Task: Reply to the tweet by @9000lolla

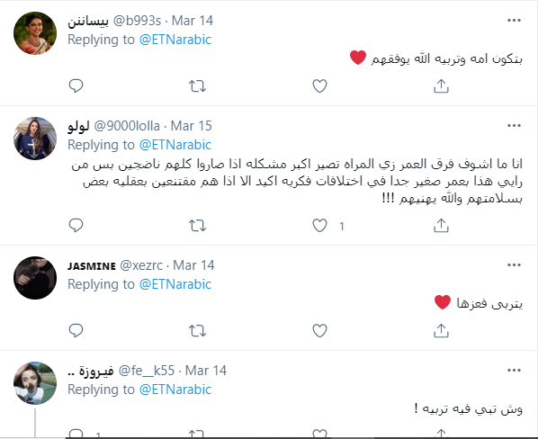Action: (x=76, y=225)
